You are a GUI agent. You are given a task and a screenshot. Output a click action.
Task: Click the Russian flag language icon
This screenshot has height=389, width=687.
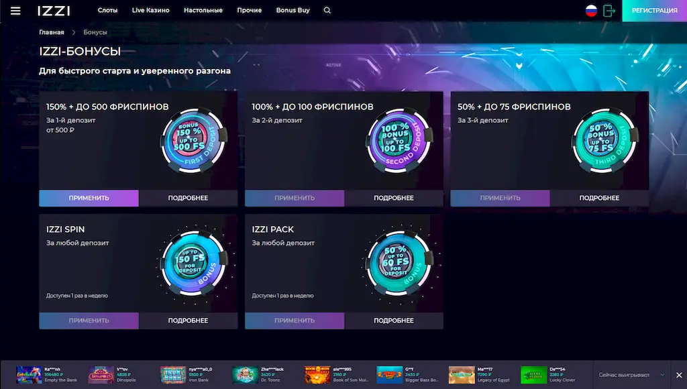pos(591,11)
